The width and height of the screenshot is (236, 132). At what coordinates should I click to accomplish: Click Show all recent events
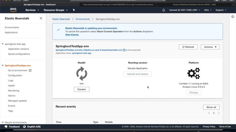pos(211,107)
